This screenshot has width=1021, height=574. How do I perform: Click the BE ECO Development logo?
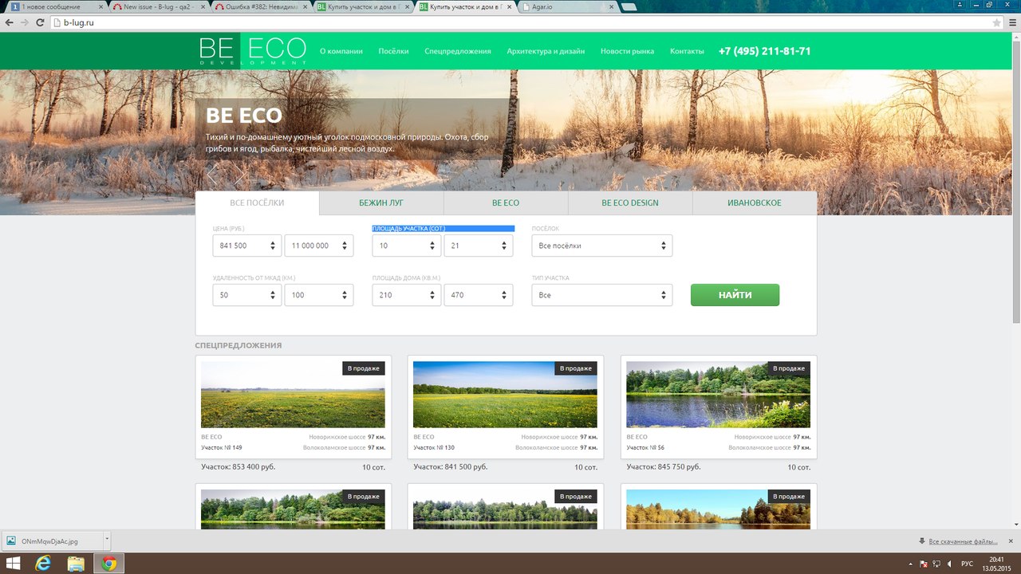(252, 50)
